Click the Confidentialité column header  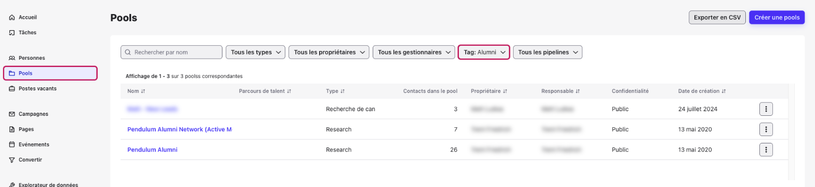(630, 91)
